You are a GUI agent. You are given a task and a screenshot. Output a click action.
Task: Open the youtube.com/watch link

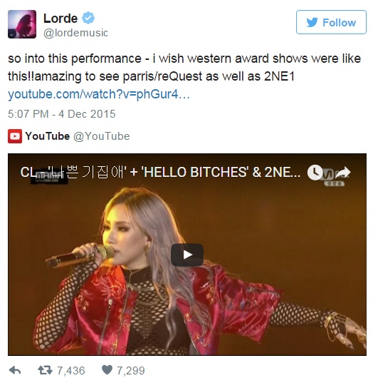(x=99, y=94)
